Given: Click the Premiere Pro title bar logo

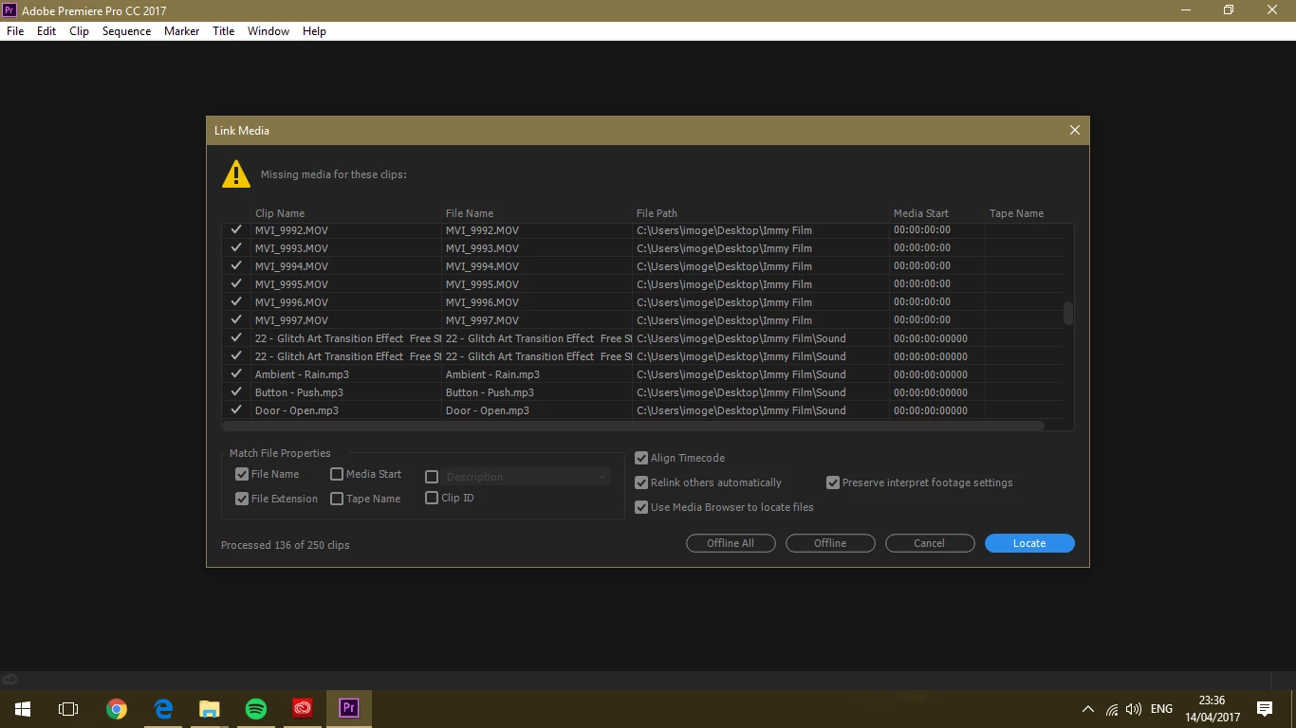Looking at the screenshot, I should (x=10, y=10).
